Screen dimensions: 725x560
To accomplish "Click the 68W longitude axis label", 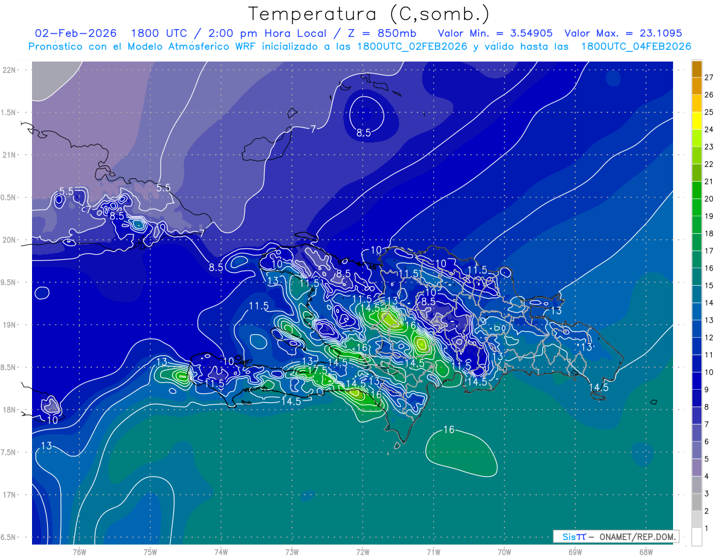I will click(x=646, y=552).
